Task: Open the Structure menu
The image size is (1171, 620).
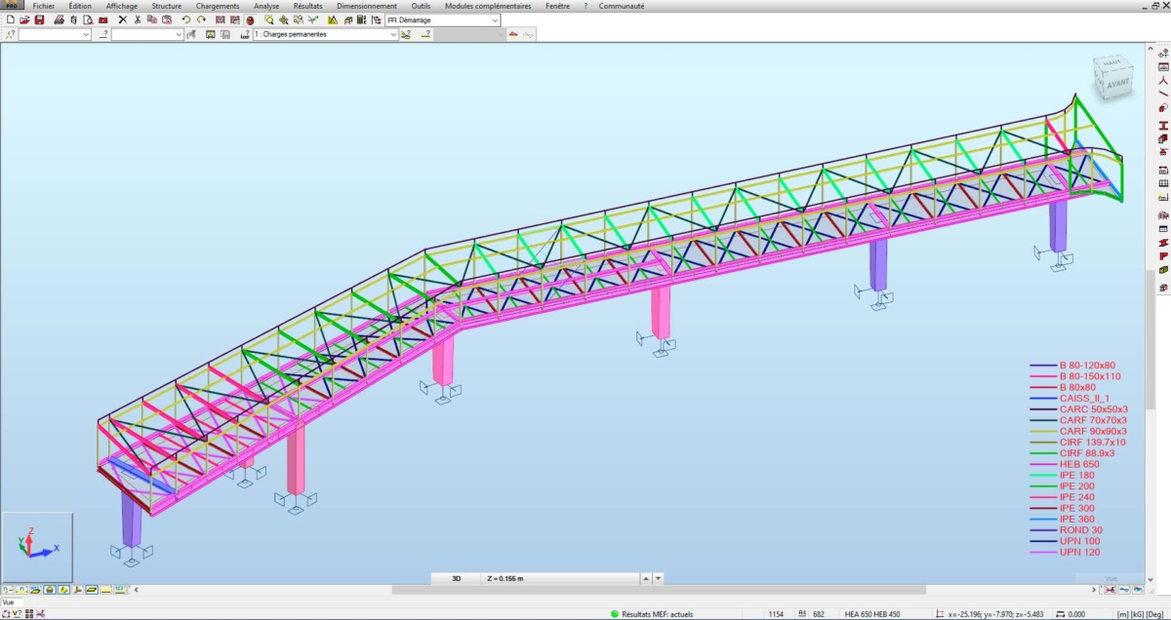Action: [x=166, y=6]
